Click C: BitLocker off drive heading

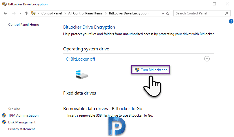click(80, 59)
